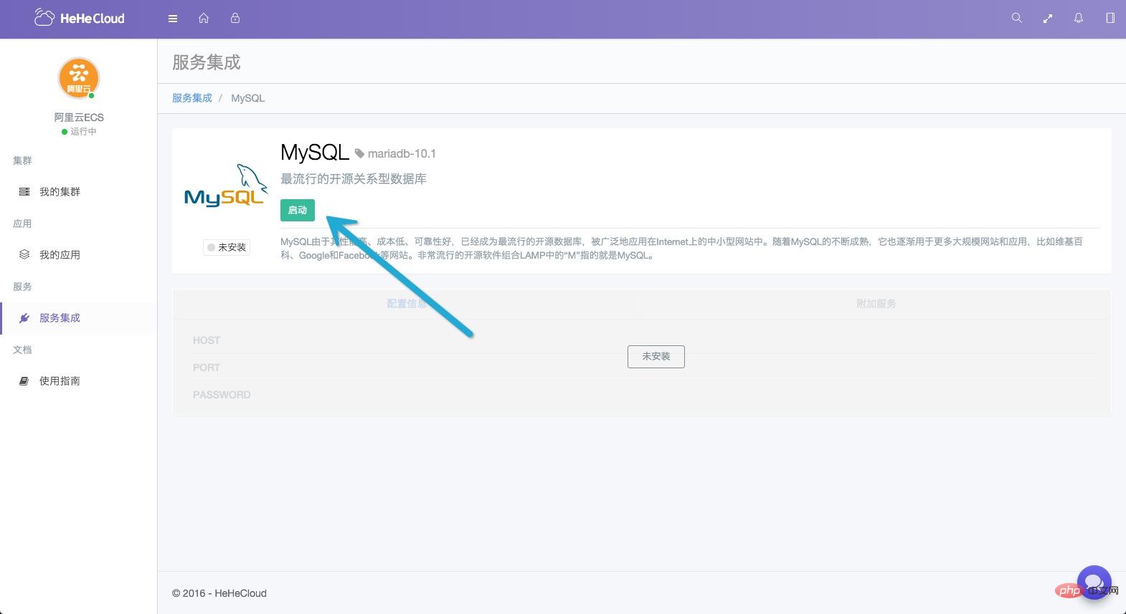The image size is (1126, 614).
Task: Switch to the 配置信息 tab
Action: (407, 304)
